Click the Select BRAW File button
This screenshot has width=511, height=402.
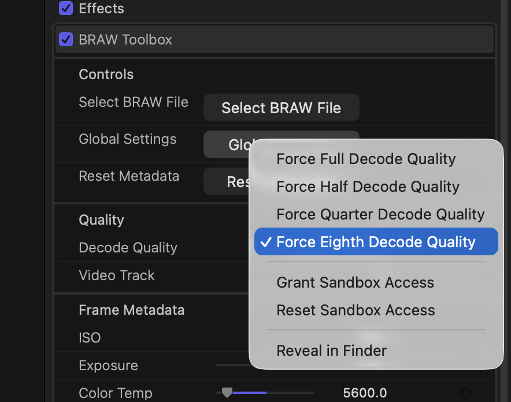click(x=281, y=108)
